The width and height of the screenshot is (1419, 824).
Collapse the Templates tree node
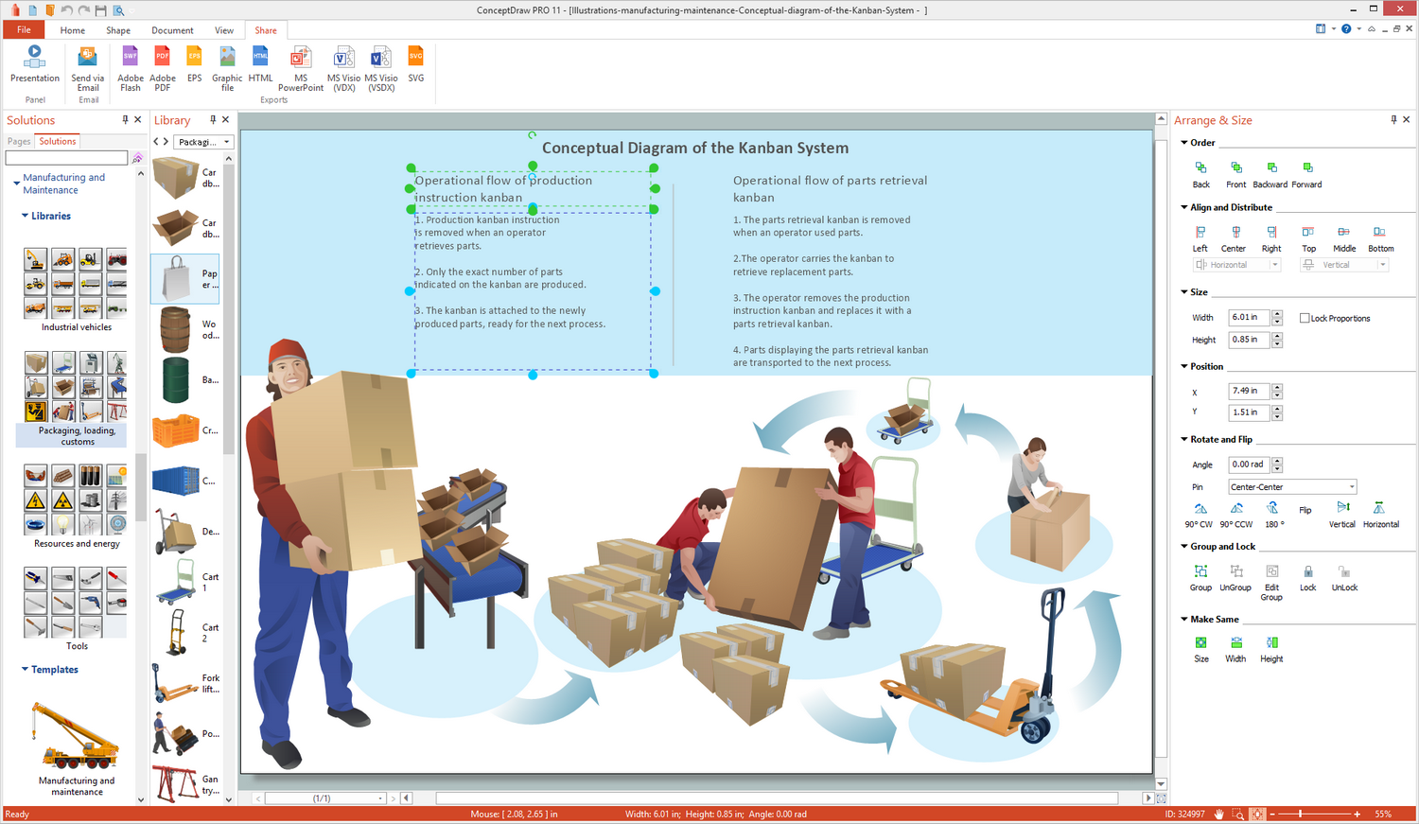[26, 669]
